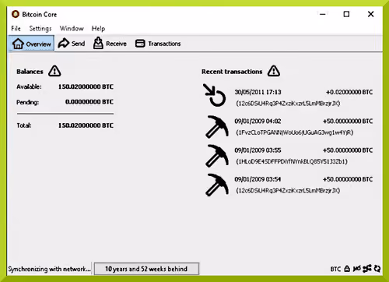Select the 30/05/2011 17:13 transaction date
389x282 pixels.
(258, 92)
